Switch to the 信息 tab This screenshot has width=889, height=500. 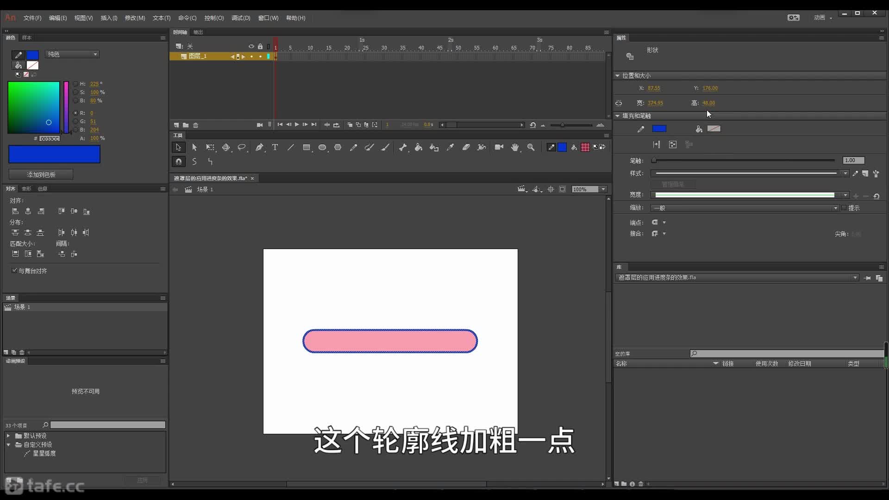click(x=42, y=188)
